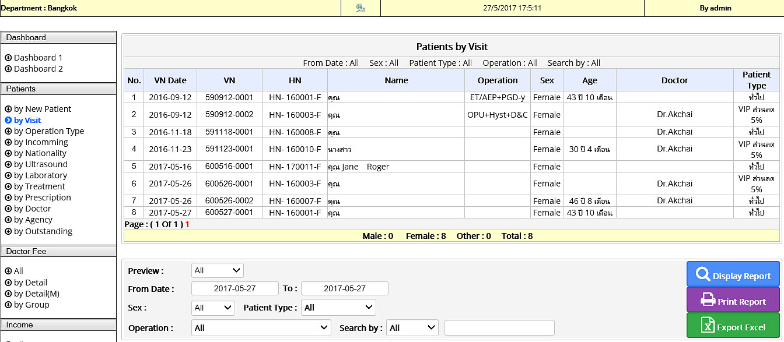Click the arrow icon beside by New Patient
This screenshot has height=342, width=784.
click(8, 109)
